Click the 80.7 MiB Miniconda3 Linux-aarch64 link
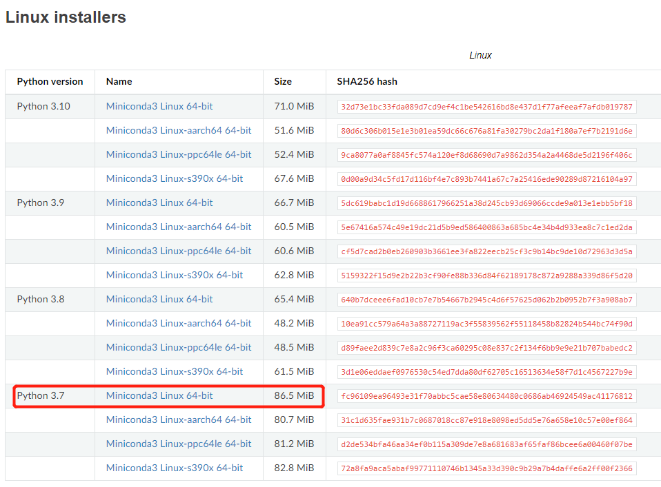This screenshot has height=487, width=661. (x=179, y=420)
